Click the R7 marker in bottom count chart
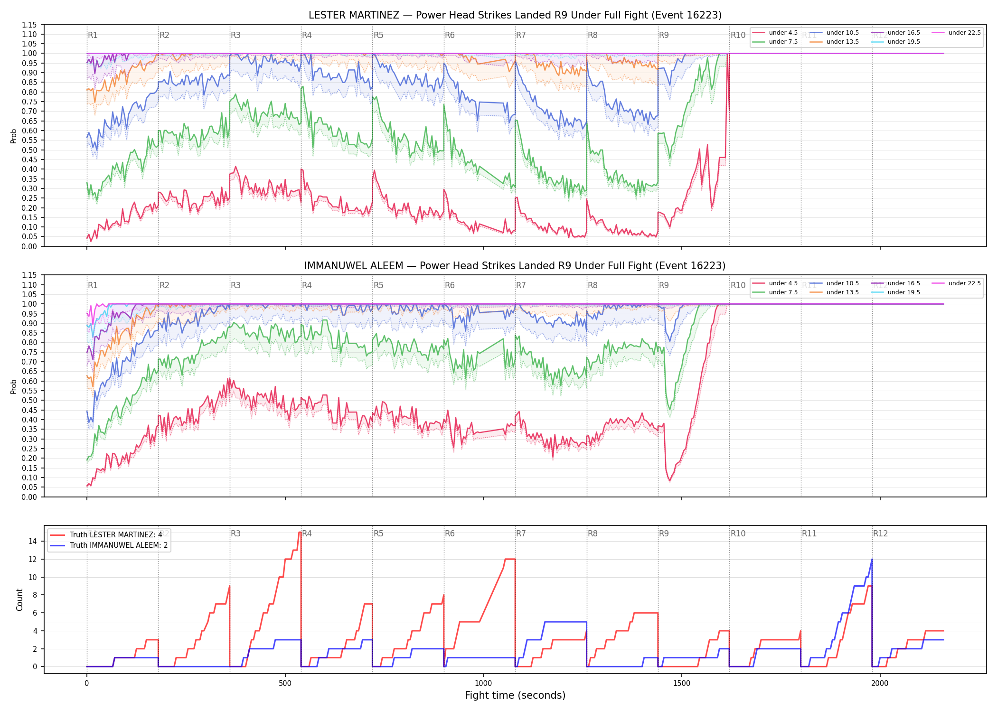The image size is (997, 712). [x=521, y=534]
